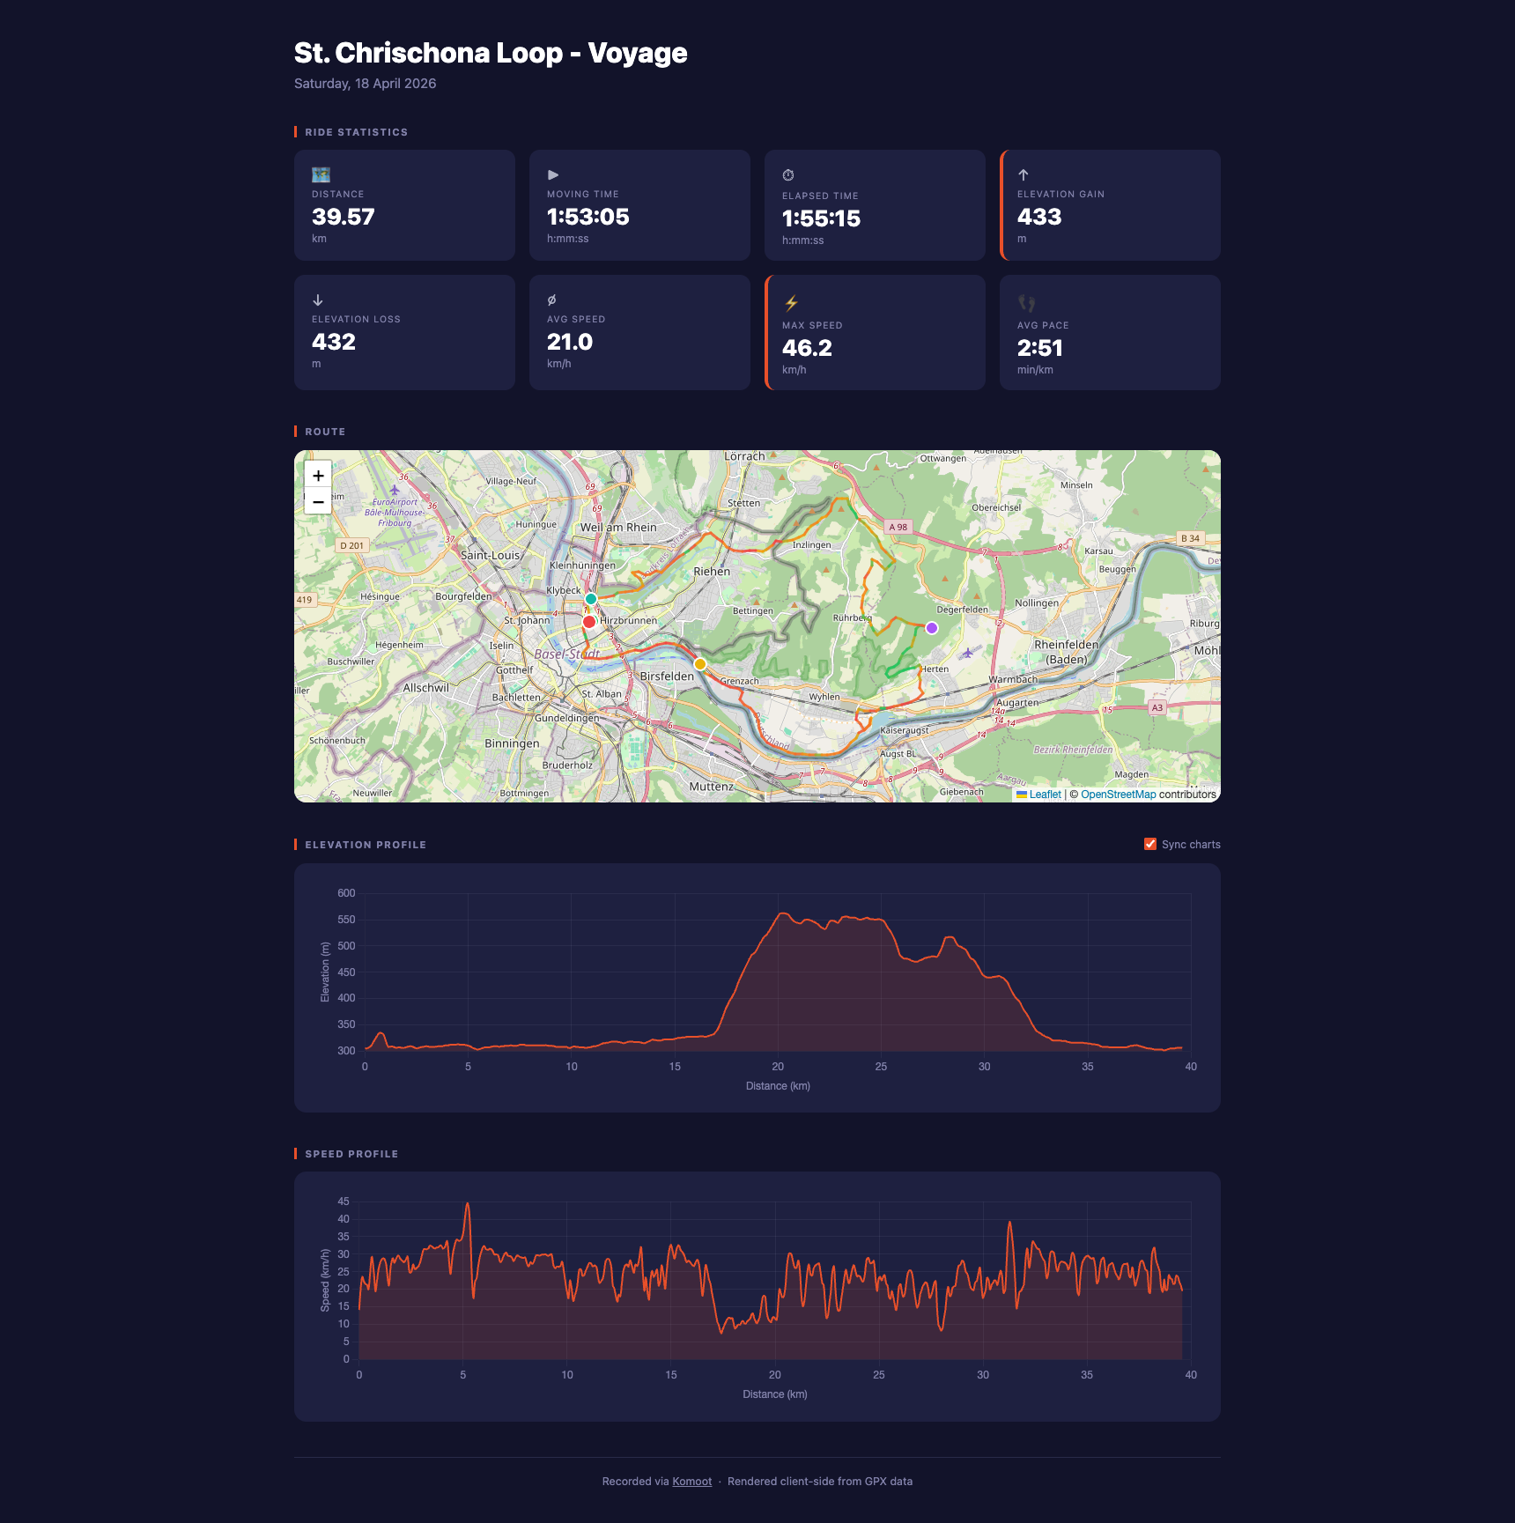The height and width of the screenshot is (1523, 1515).
Task: Click the Elapsed Time stopwatch icon
Action: click(788, 175)
